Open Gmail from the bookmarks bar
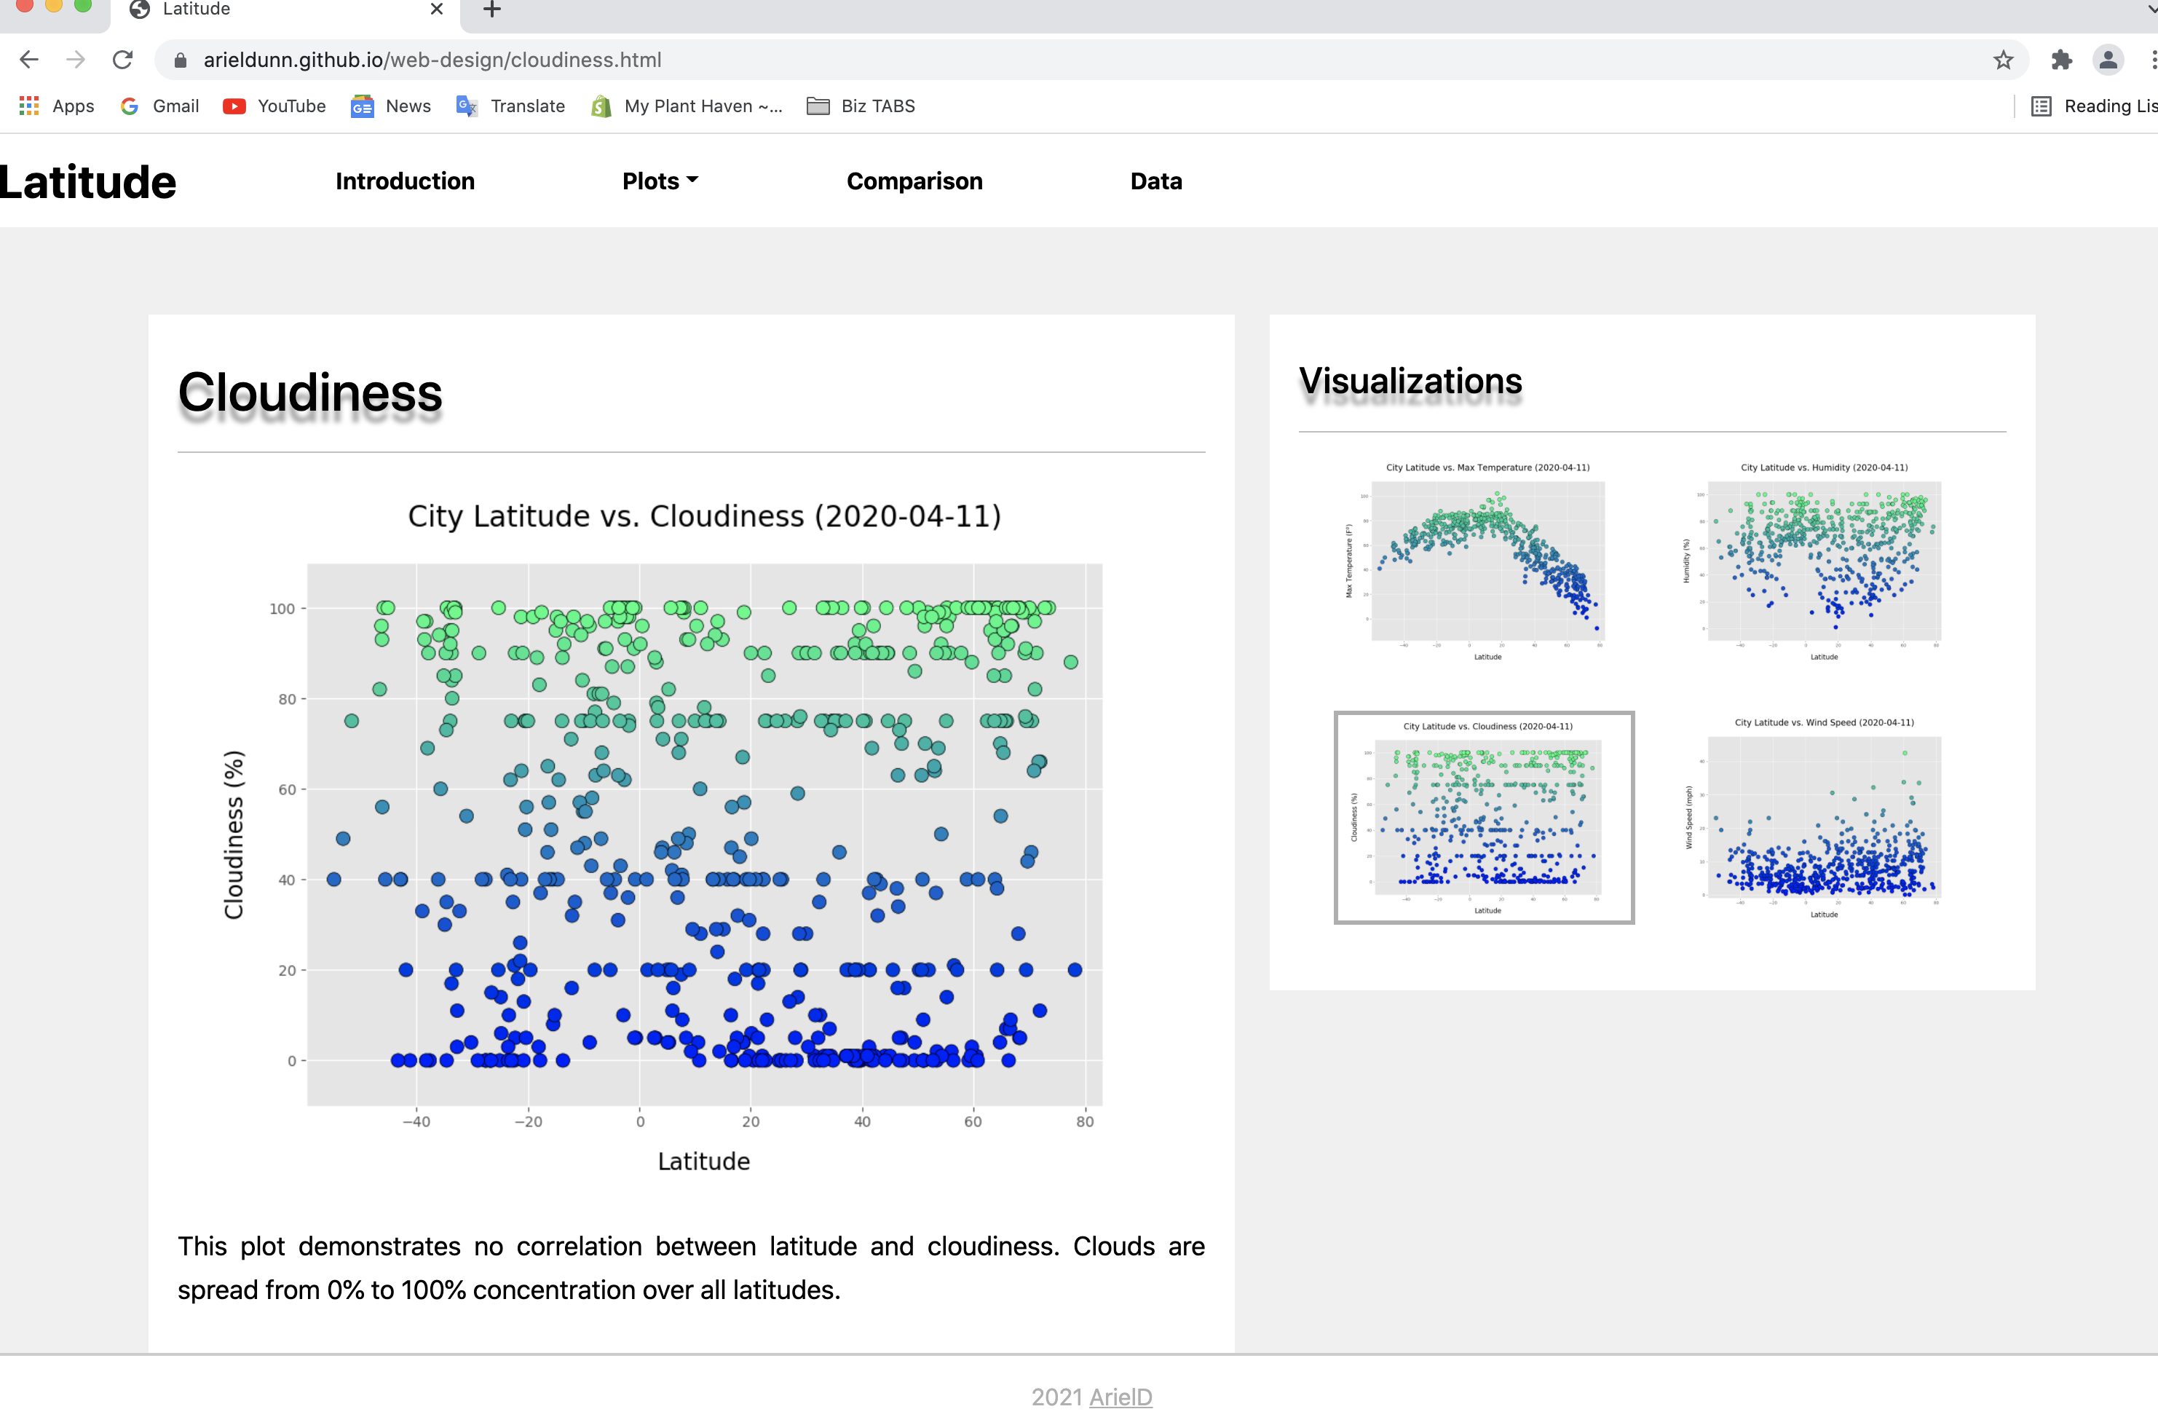Viewport: 2158px width, 1417px height. (x=159, y=105)
